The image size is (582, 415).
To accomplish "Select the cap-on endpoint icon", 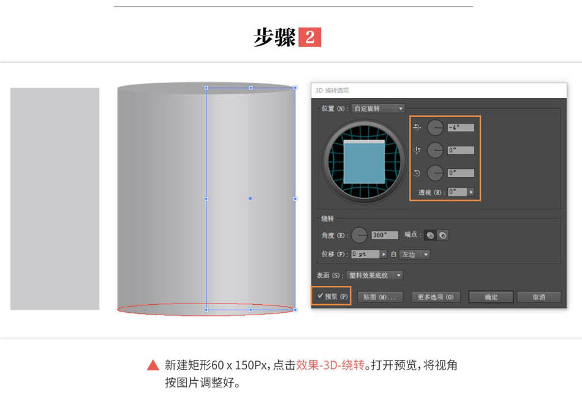I will click(x=430, y=235).
